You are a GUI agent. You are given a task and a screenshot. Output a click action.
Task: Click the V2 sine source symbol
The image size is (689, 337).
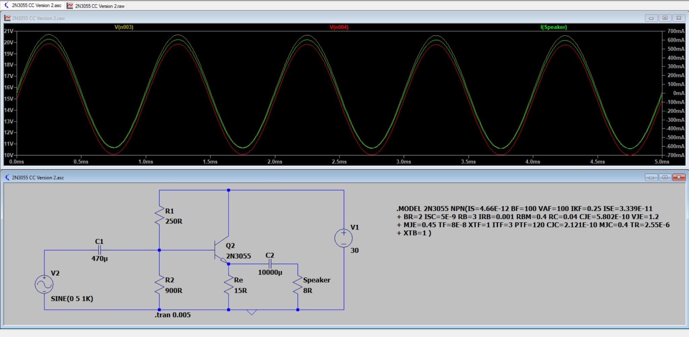pos(44,284)
